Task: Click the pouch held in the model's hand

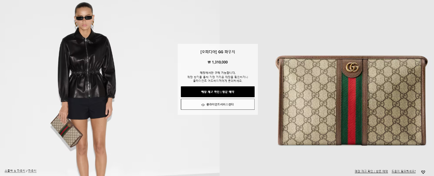Action: tap(67, 130)
